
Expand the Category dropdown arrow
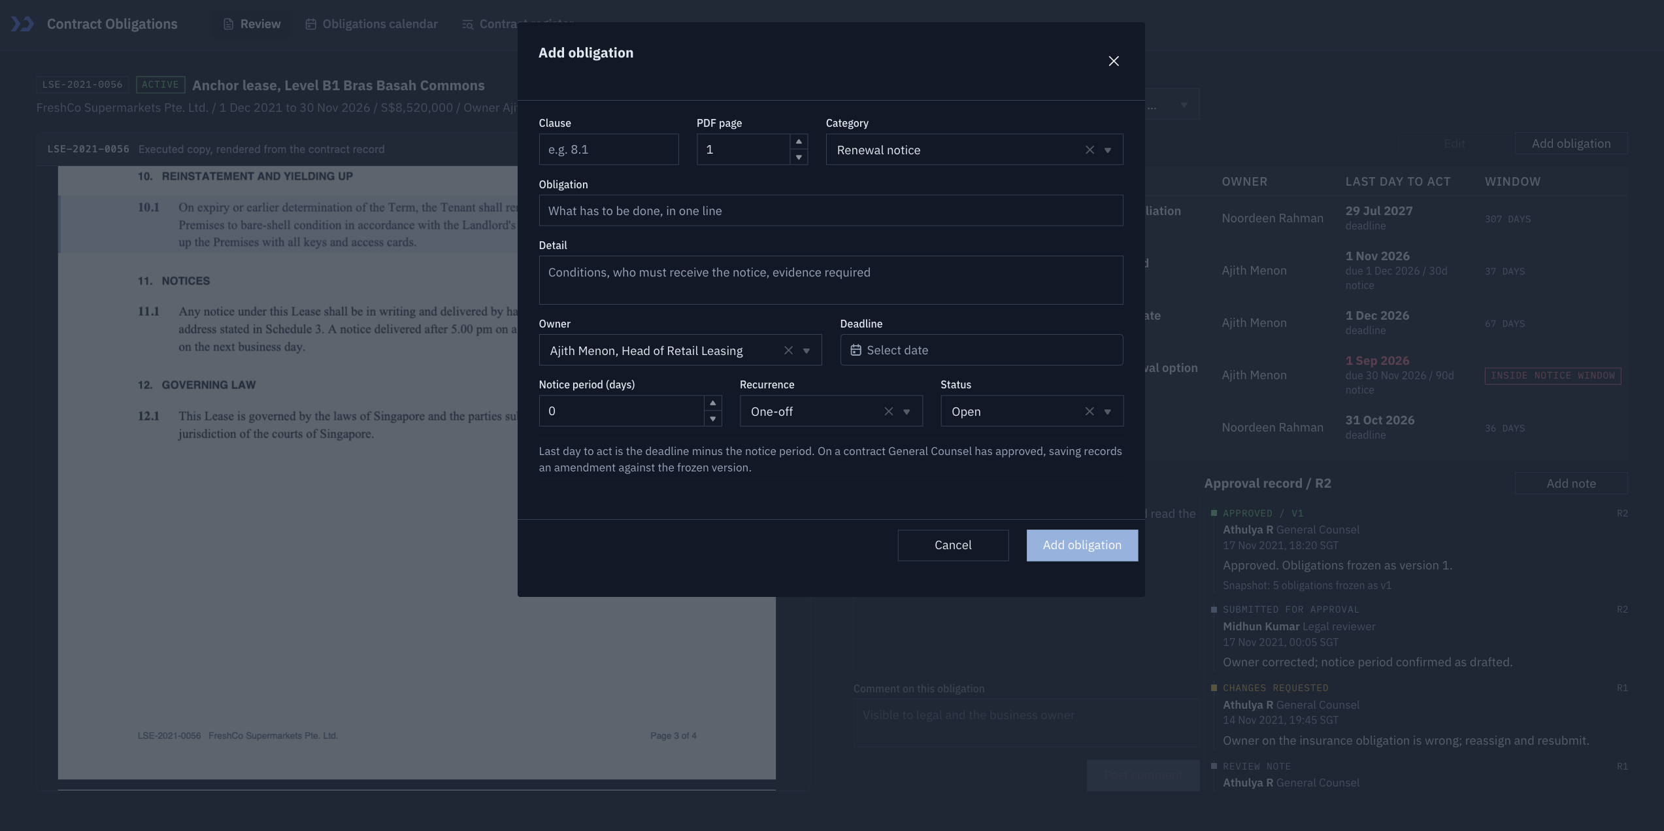pyautogui.click(x=1108, y=150)
